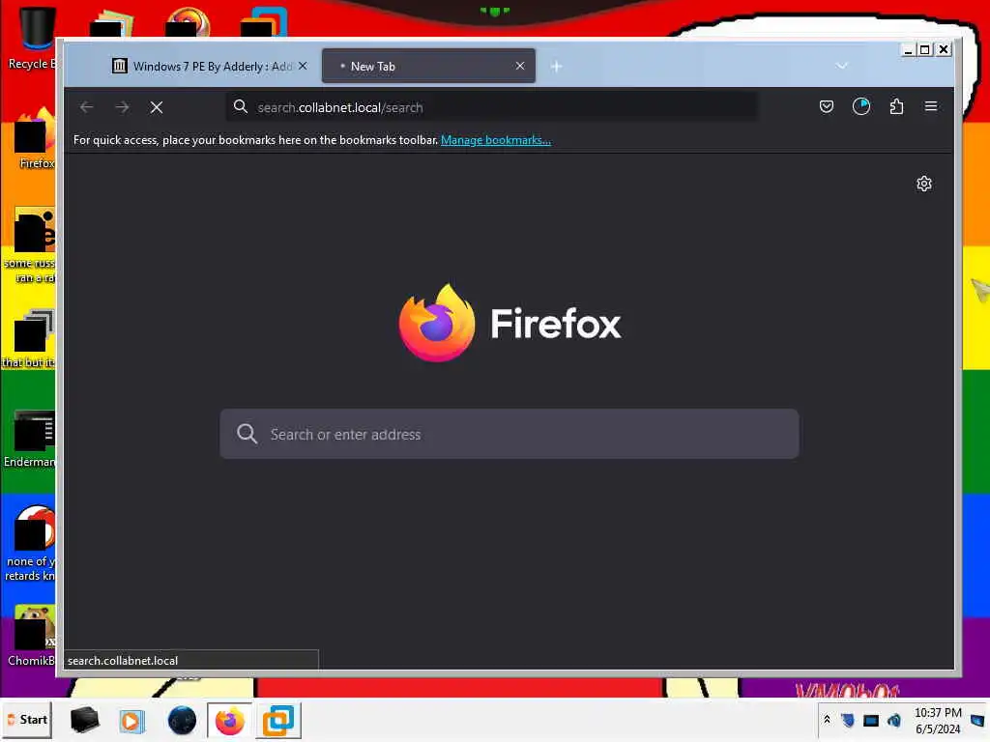Click the shield icon in system tray
Image resolution: width=990 pixels, height=742 pixels.
tap(848, 720)
